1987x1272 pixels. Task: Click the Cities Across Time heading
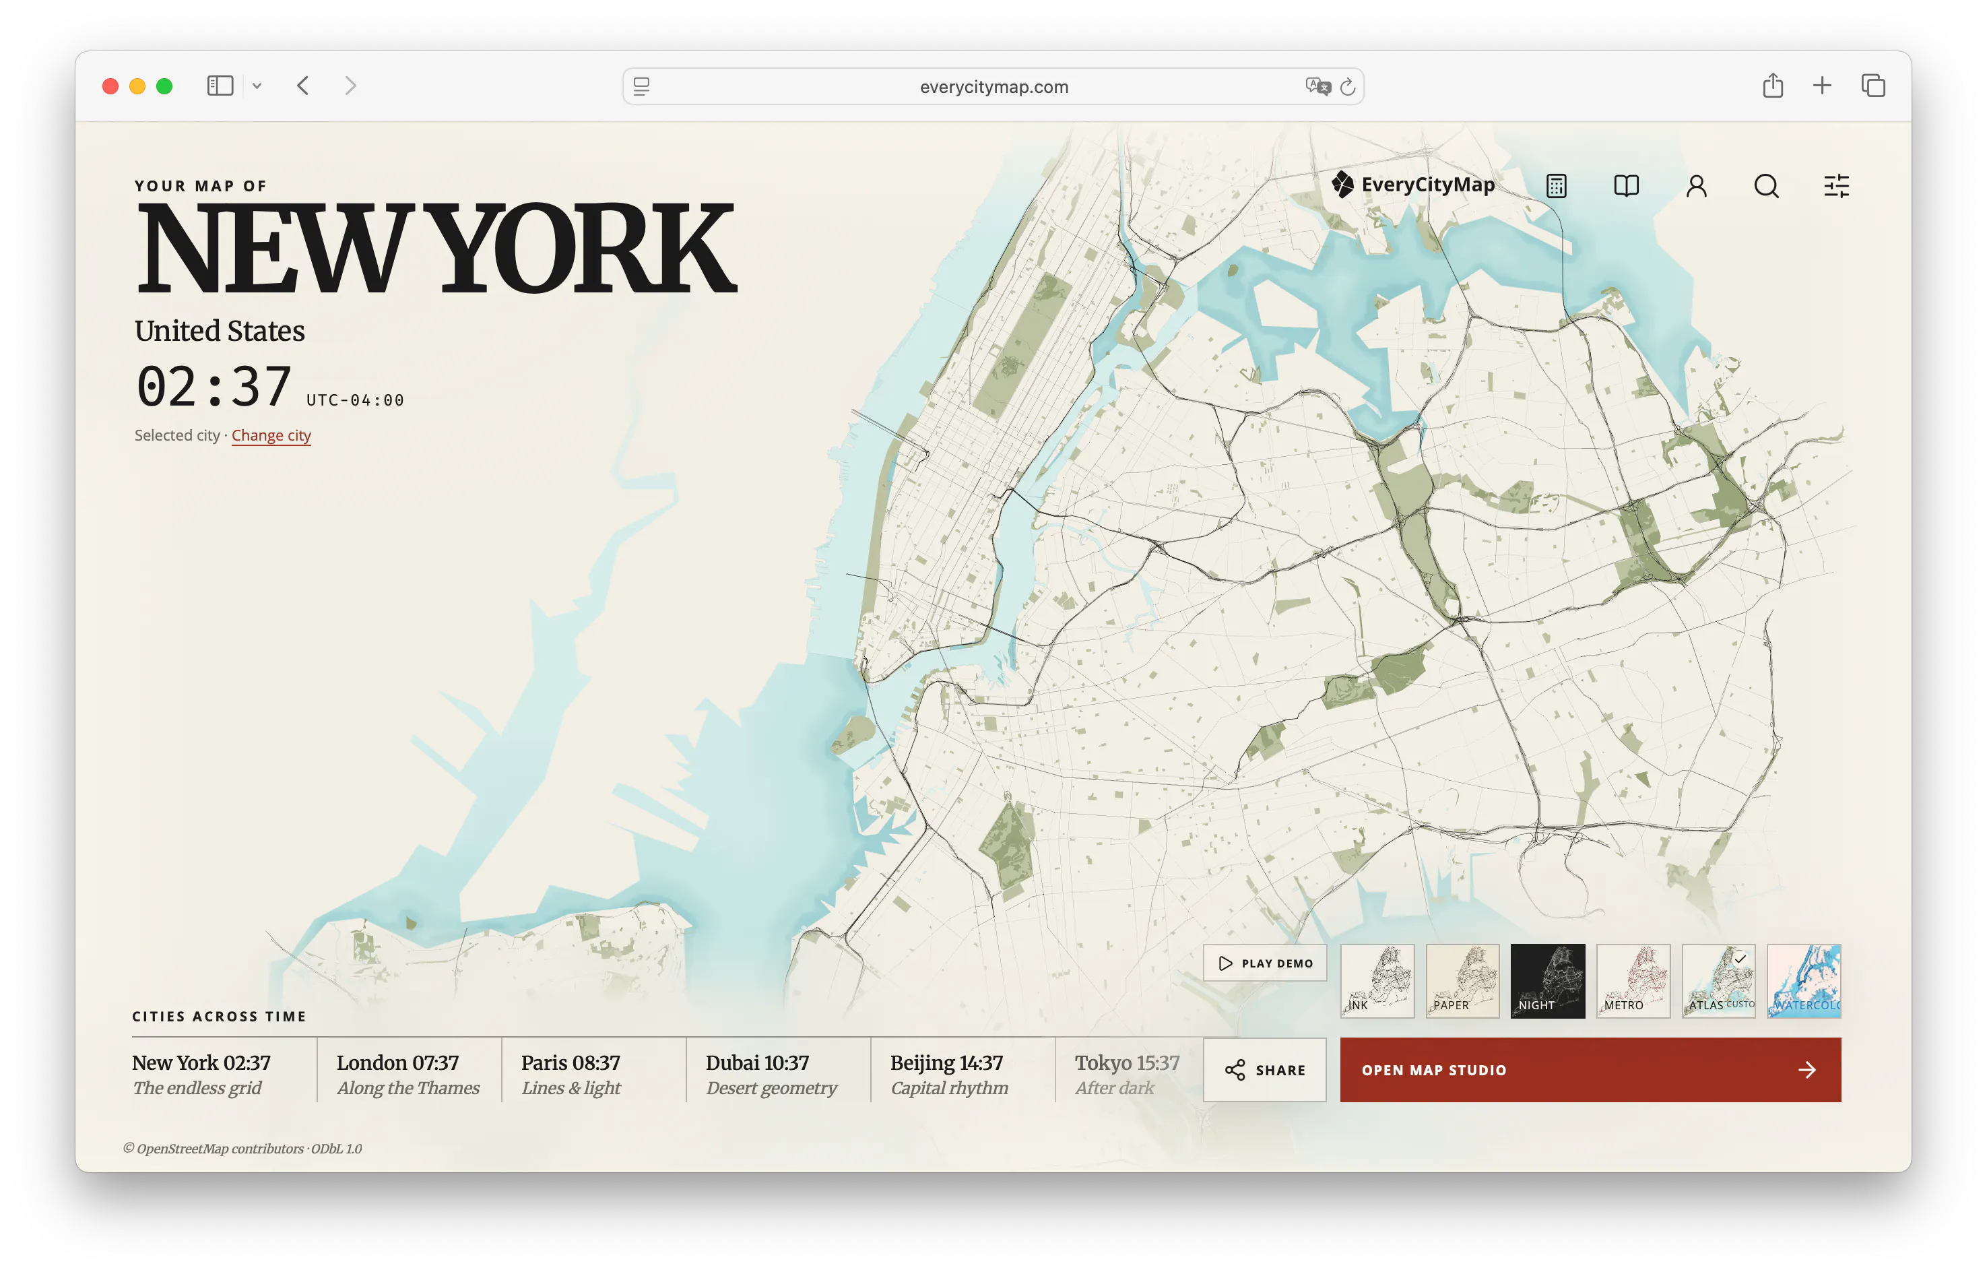[x=219, y=1016]
